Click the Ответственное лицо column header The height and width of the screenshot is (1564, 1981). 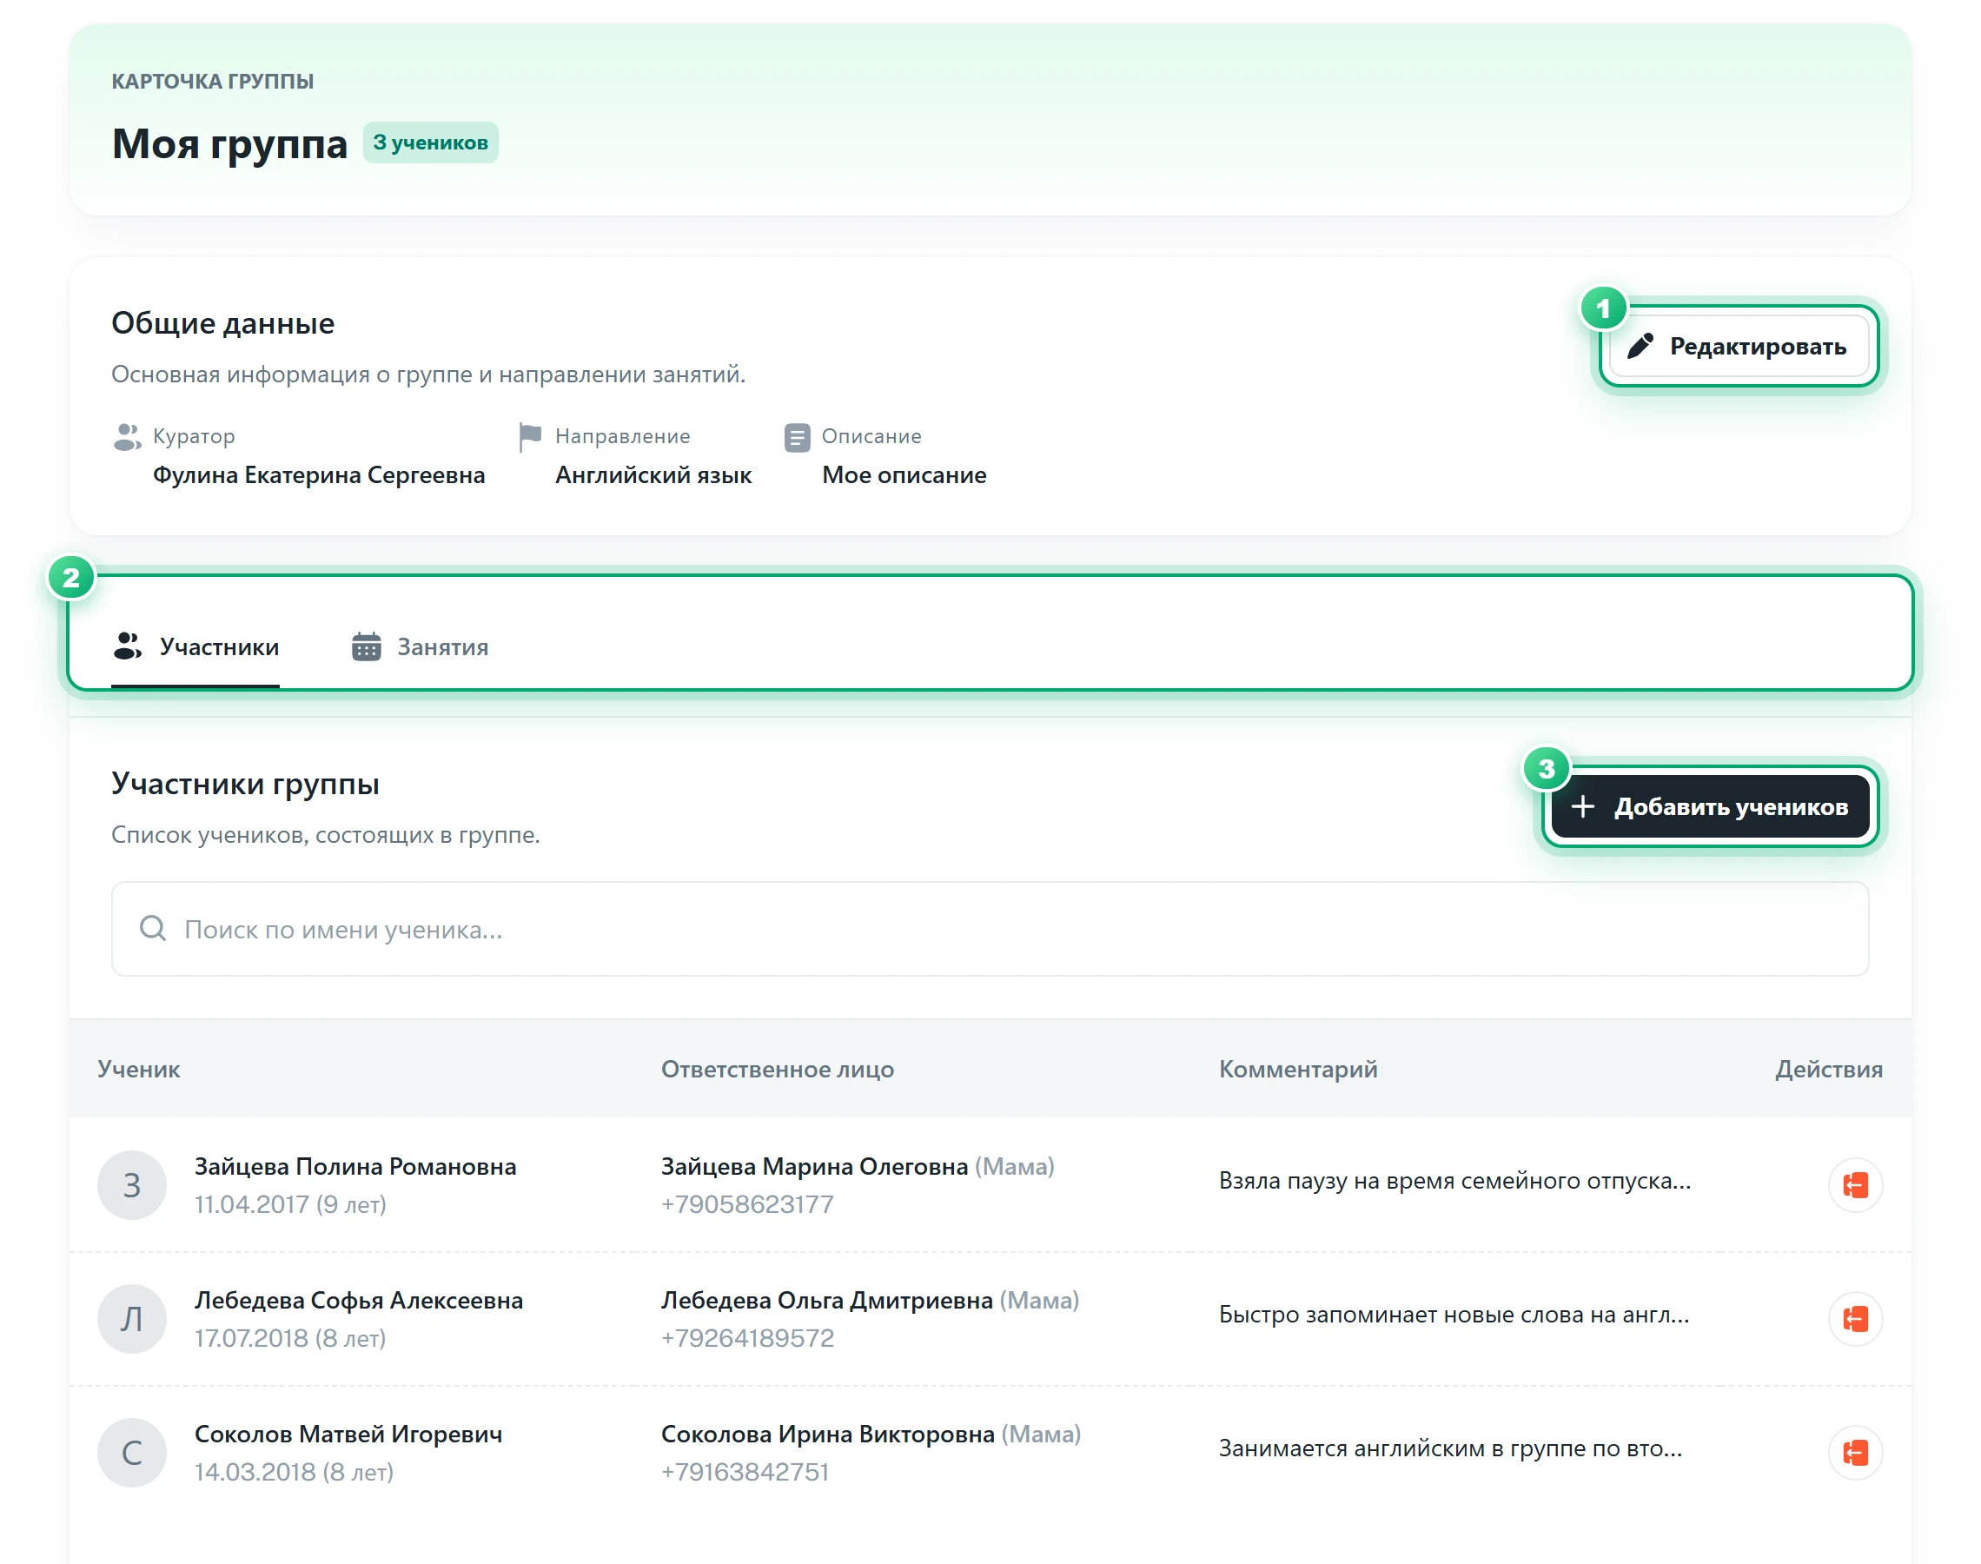click(x=778, y=1069)
